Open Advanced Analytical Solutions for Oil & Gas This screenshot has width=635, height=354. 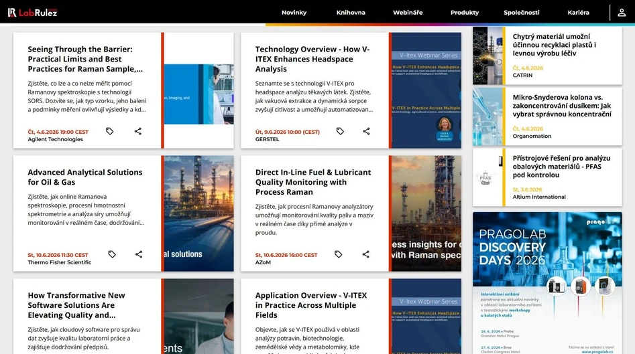click(85, 177)
